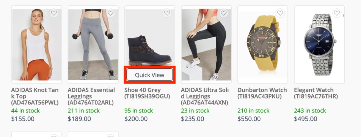Image resolution: width=361 pixels, height=137 pixels.
Task: Open ADIDAS Knot Tank Top title link
Action: (35, 96)
